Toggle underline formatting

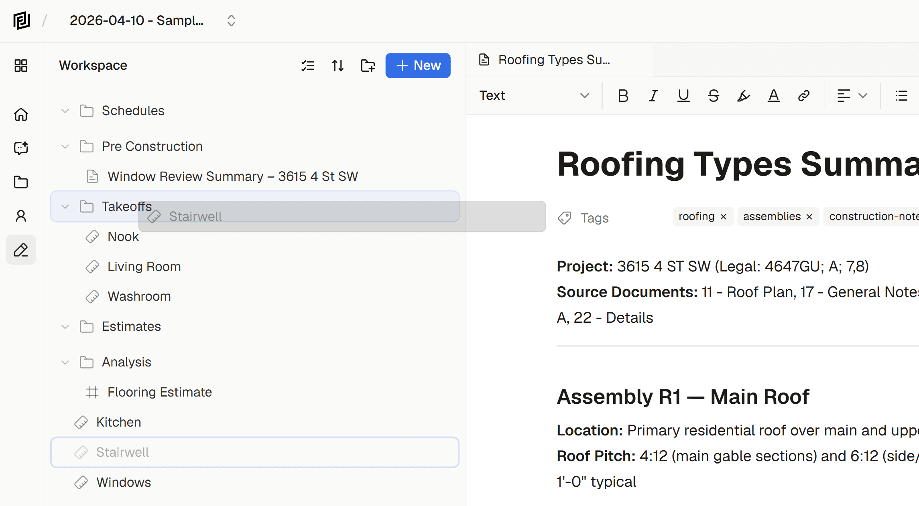point(683,96)
